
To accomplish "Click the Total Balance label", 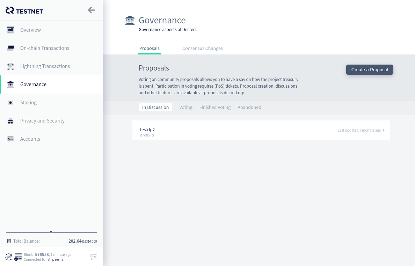I will tap(27, 241).
